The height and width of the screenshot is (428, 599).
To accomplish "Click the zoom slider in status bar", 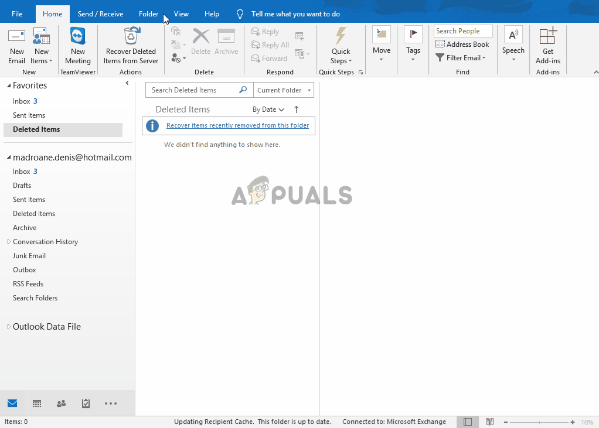I will click(537, 422).
